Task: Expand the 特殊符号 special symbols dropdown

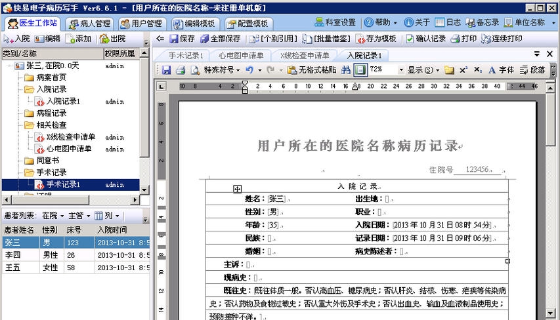Action: click(x=222, y=70)
